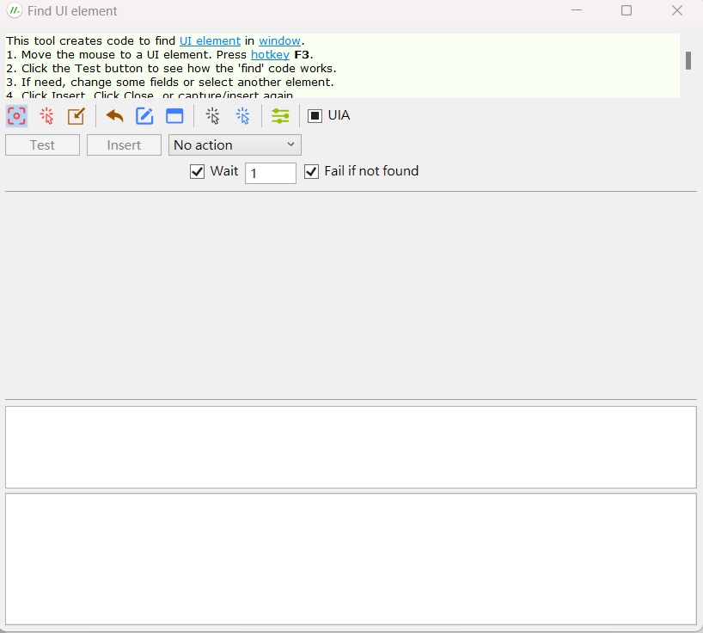This screenshot has height=633, width=703.
Task: Maximize the Find UI element window
Action: point(627,10)
